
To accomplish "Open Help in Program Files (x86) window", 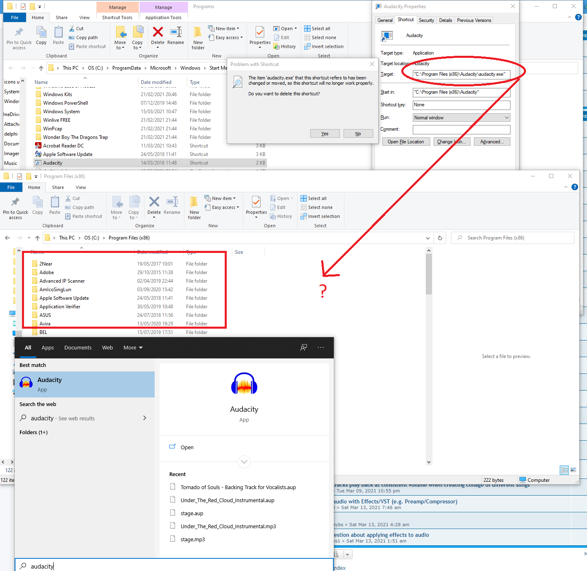I will click(x=574, y=187).
